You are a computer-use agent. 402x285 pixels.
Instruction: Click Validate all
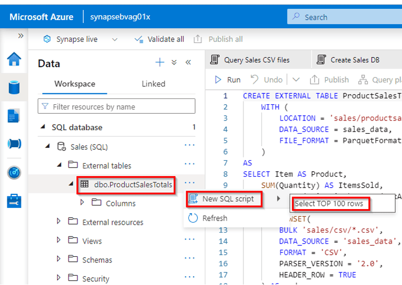(159, 39)
